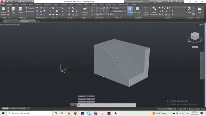Click the Print icon in quick access toolbar
This screenshot has width=206, height=116.
pos(20,2)
